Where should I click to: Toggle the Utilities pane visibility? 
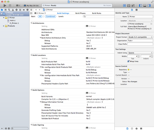coord(149,6)
